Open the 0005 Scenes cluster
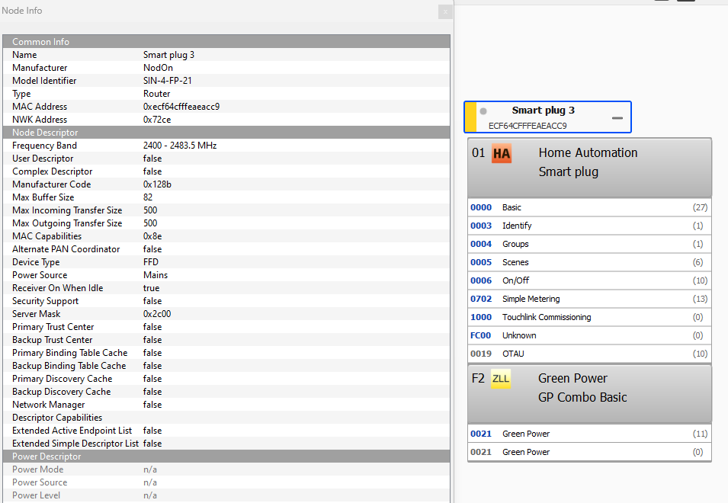This screenshot has height=503, width=728. coord(589,262)
